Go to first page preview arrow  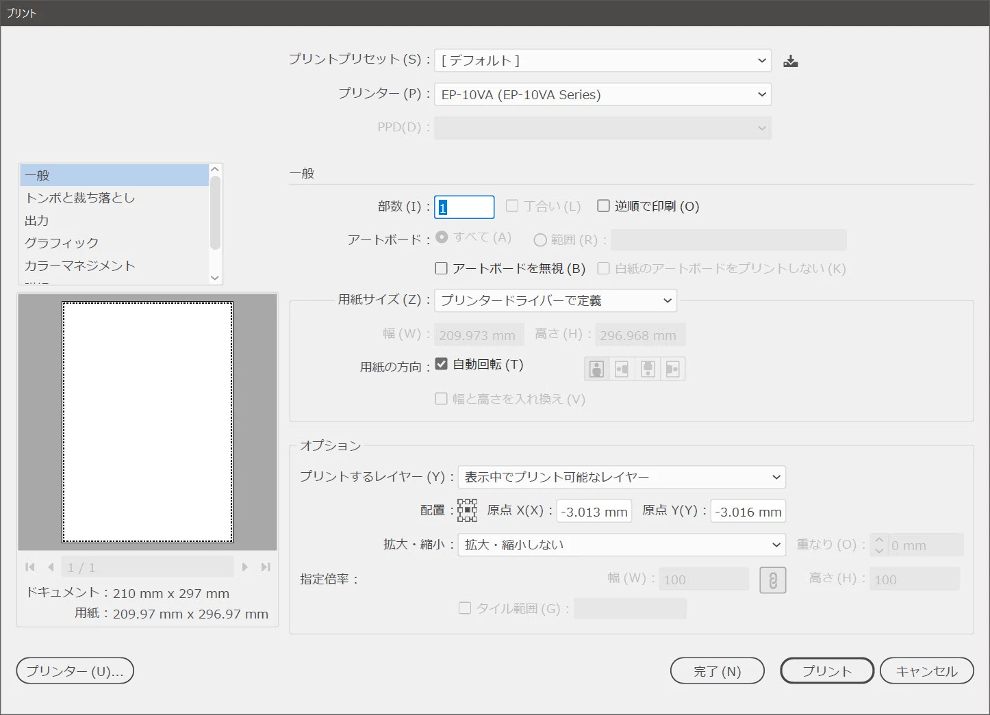click(29, 567)
